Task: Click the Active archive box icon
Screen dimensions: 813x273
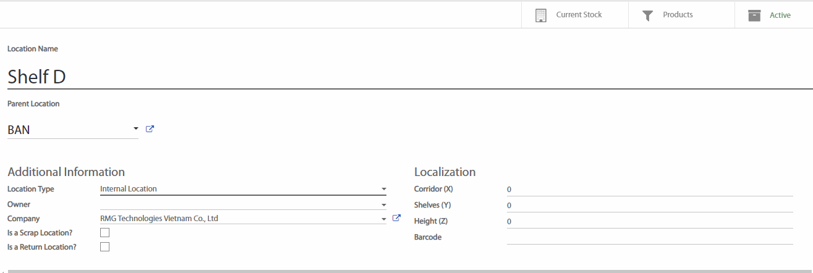Action: tap(754, 15)
